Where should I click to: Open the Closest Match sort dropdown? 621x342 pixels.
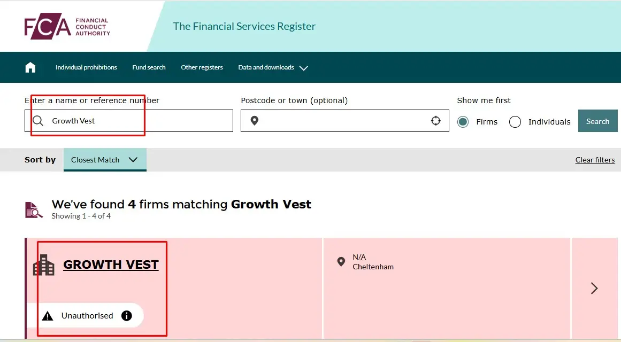point(105,159)
